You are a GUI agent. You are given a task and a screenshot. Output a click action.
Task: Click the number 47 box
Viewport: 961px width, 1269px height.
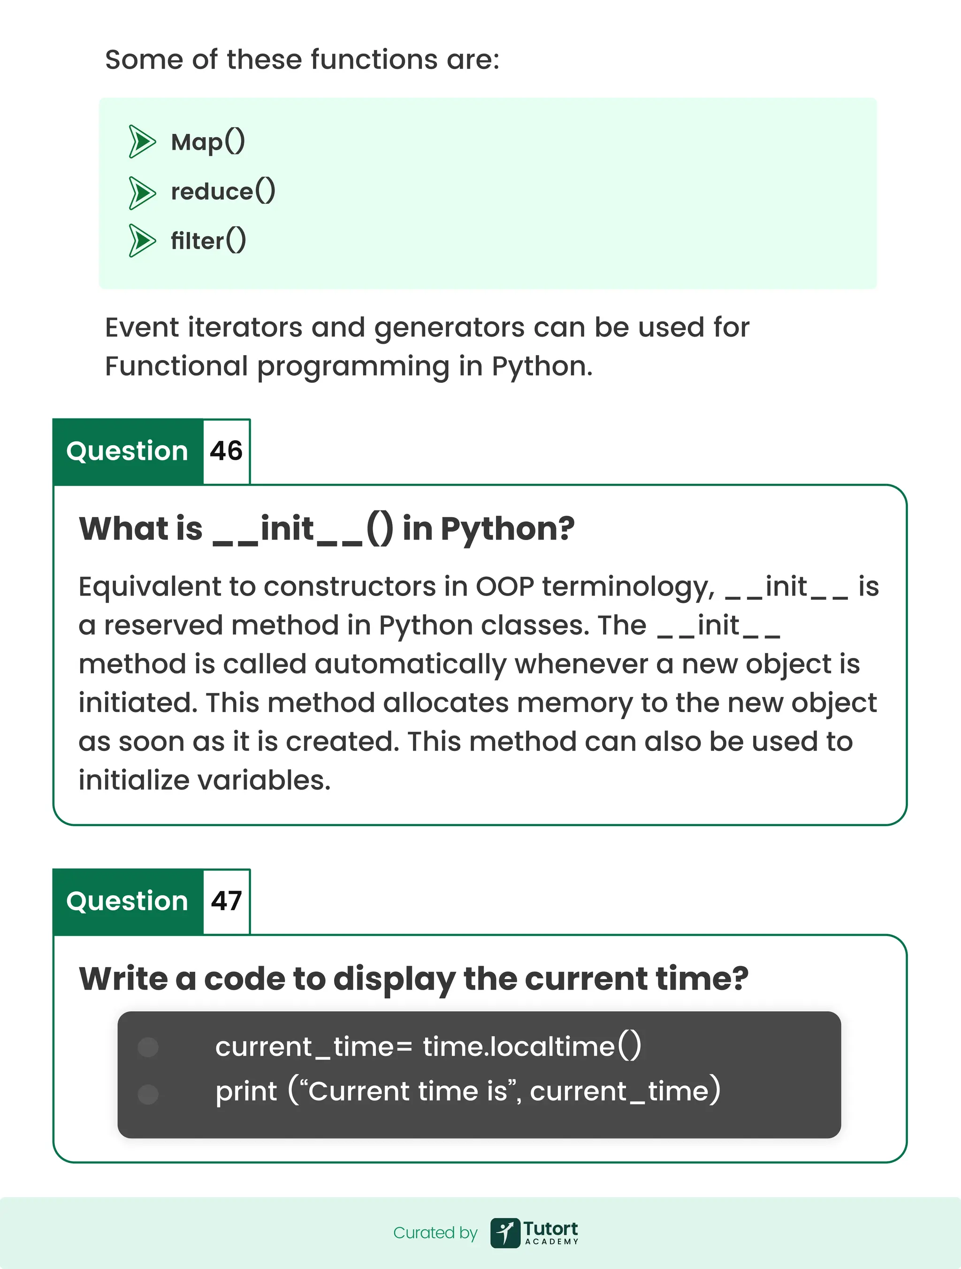click(x=226, y=901)
